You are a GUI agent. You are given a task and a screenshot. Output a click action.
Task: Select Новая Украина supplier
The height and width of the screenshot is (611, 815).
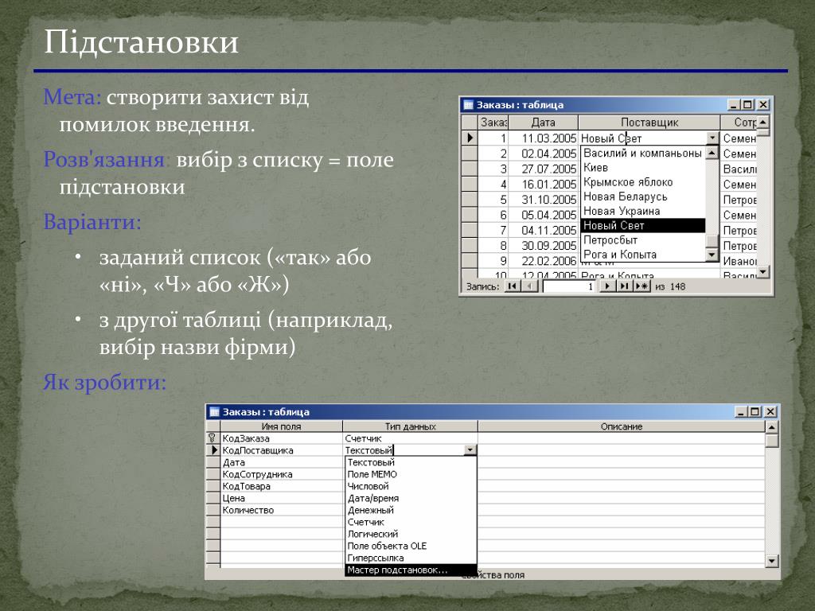[643, 212]
